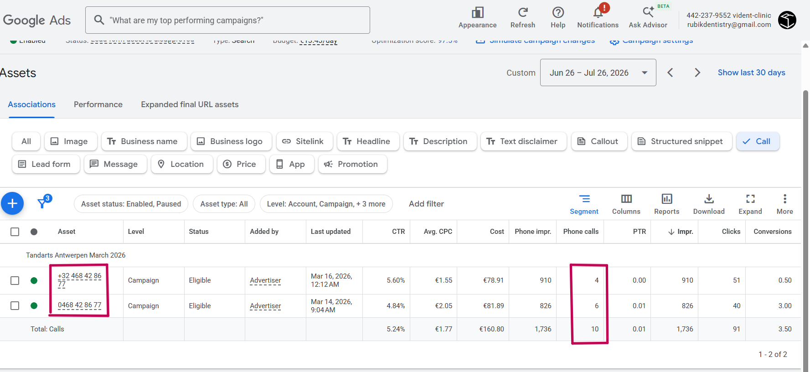The height and width of the screenshot is (372, 810).
Task: Click Show last 30 days link
Action: (751, 72)
